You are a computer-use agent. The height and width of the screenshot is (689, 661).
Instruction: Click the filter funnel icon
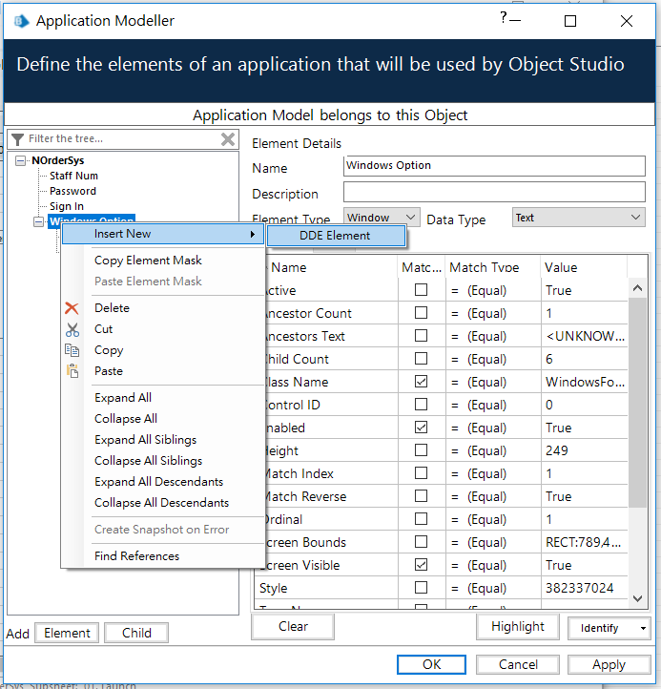click(17, 139)
